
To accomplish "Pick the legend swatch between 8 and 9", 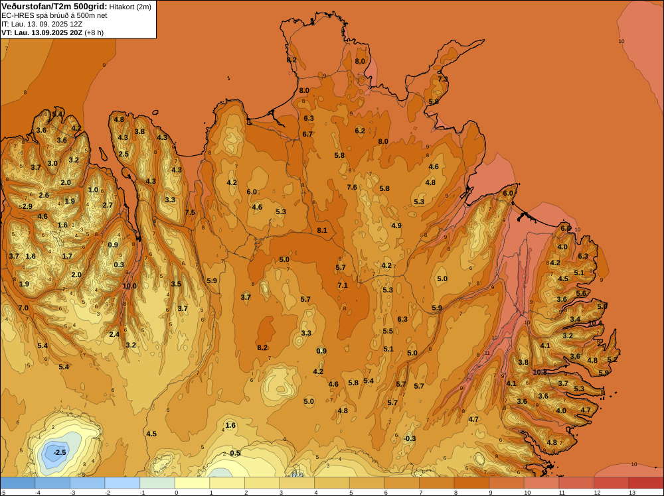I will point(471,483).
